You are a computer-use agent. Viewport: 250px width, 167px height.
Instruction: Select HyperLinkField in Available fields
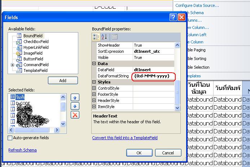point(36,47)
